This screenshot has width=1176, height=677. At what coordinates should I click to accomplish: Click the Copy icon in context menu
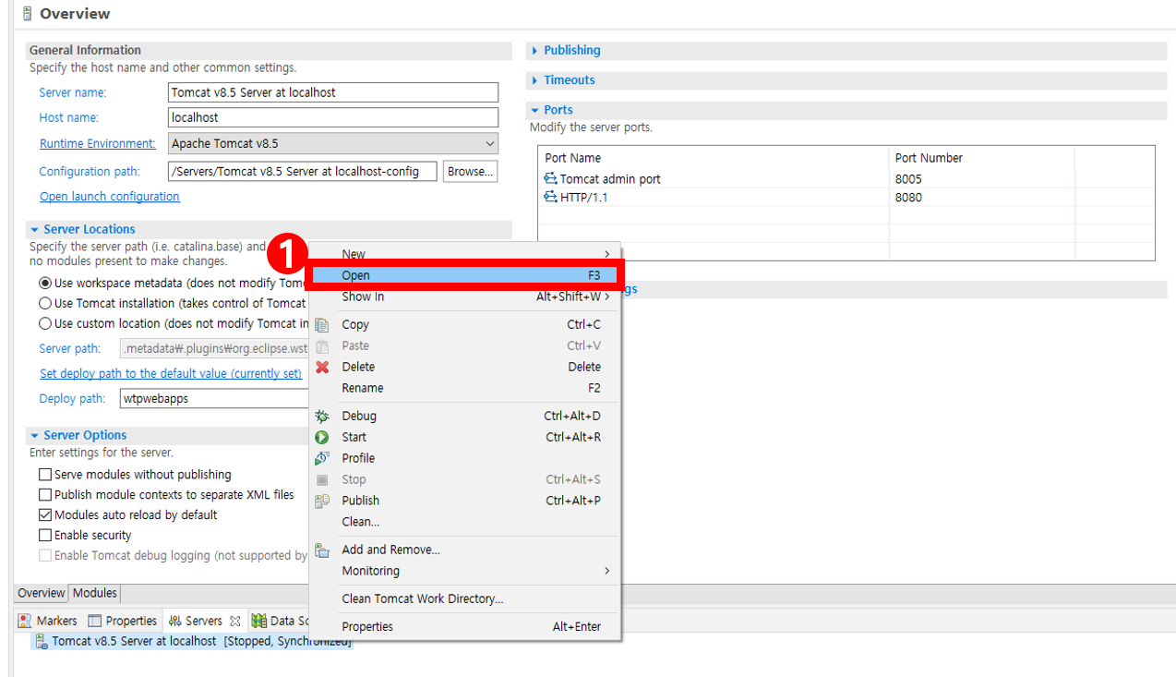tap(322, 324)
